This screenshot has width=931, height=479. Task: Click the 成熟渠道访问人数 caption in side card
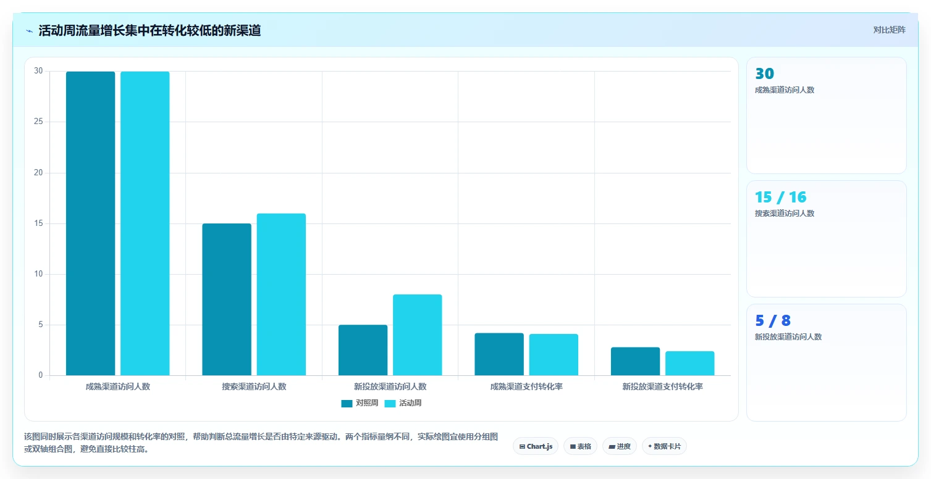point(785,90)
